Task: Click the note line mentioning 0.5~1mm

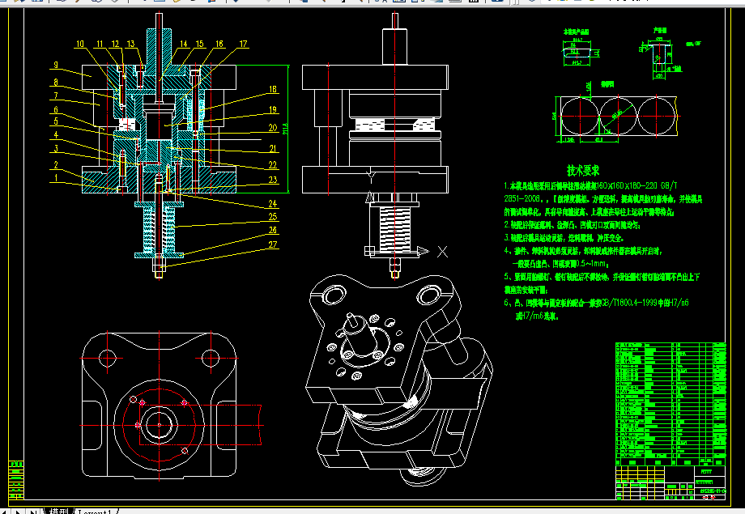Action: coord(560,264)
